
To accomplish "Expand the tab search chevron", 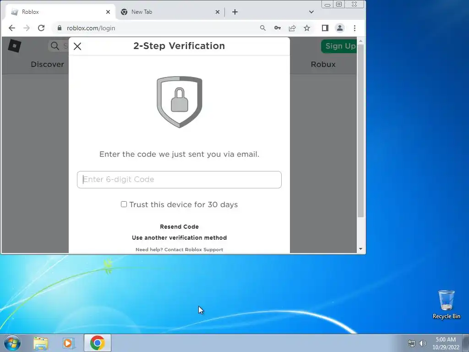I will click(x=311, y=12).
